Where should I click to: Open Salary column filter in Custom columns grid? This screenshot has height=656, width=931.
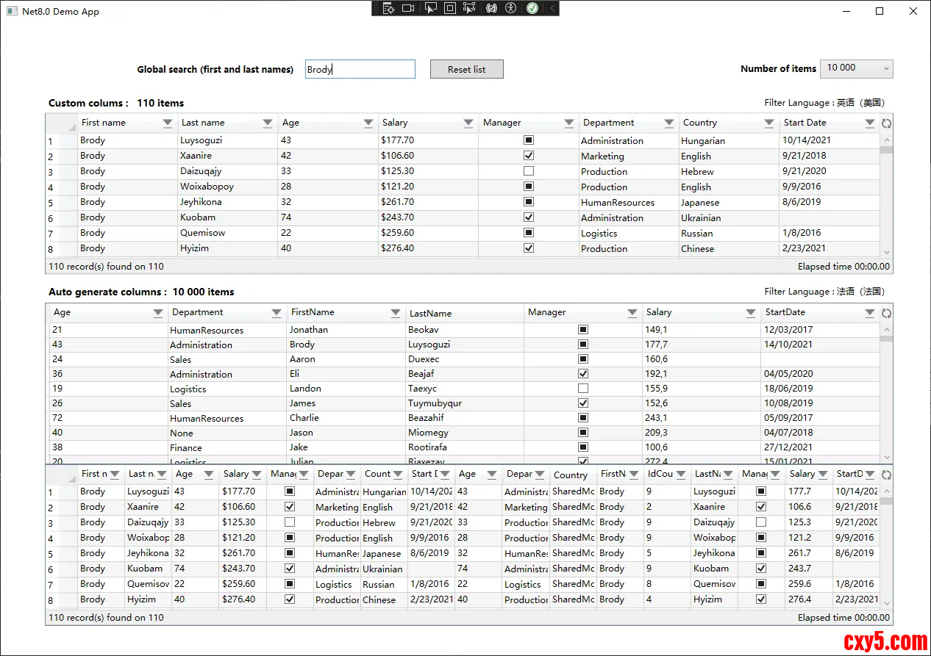[468, 123]
